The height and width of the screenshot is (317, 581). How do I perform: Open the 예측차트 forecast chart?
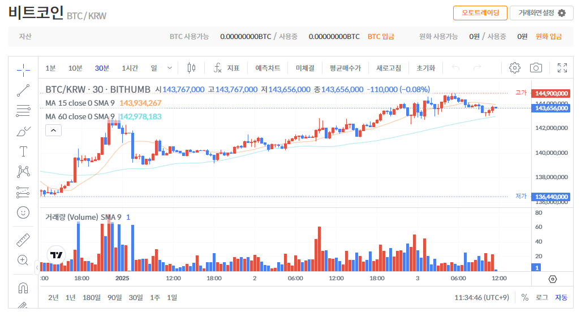pyautogui.click(x=268, y=68)
